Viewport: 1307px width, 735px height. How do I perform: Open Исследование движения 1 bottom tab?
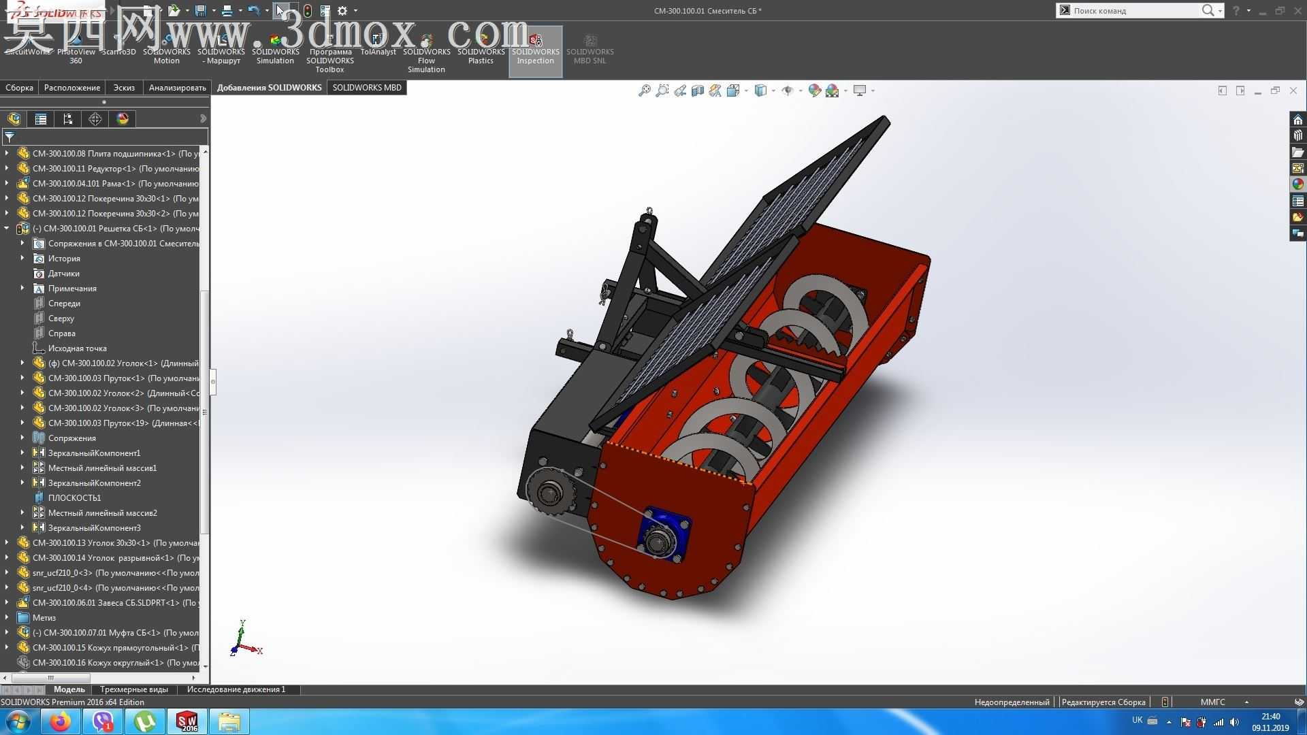pyautogui.click(x=236, y=689)
